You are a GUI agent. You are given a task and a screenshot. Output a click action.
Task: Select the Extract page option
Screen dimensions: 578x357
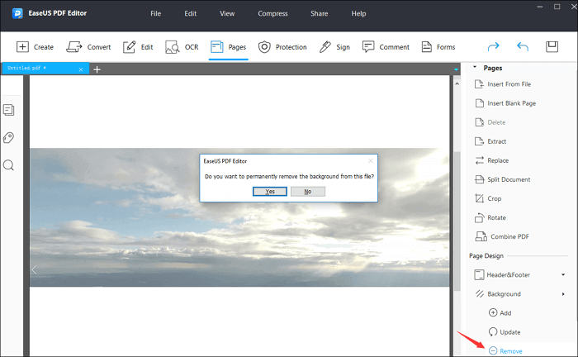click(490, 141)
